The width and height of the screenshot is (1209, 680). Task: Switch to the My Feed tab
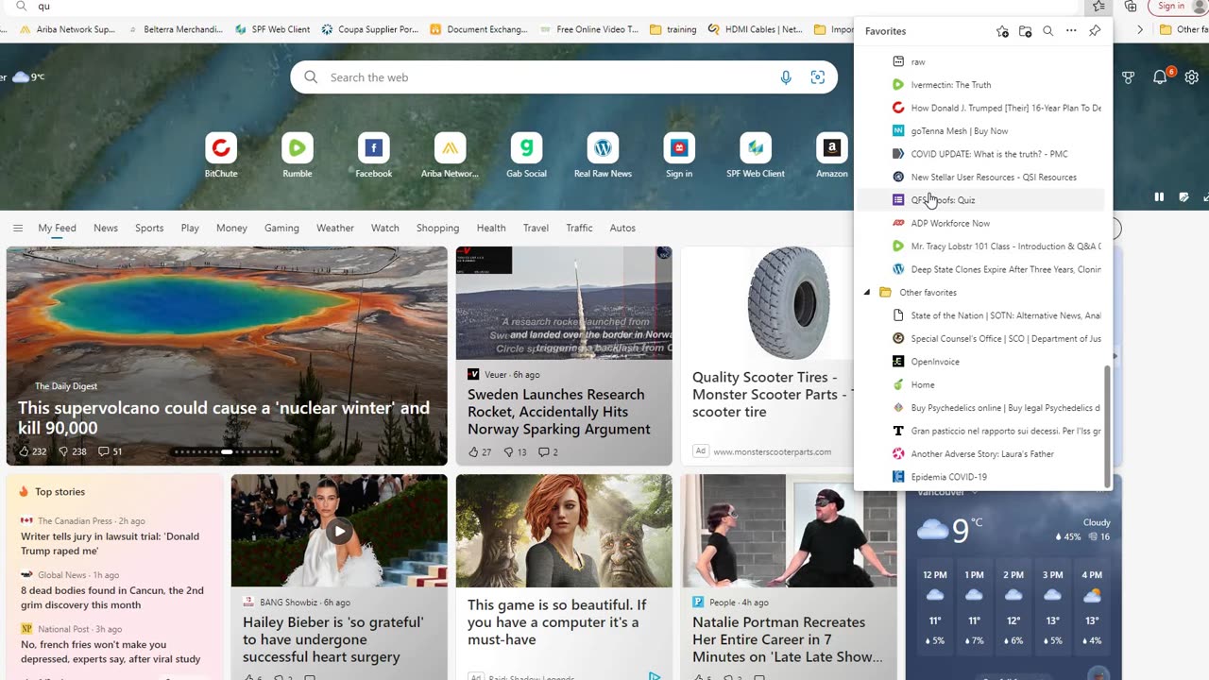point(57,228)
